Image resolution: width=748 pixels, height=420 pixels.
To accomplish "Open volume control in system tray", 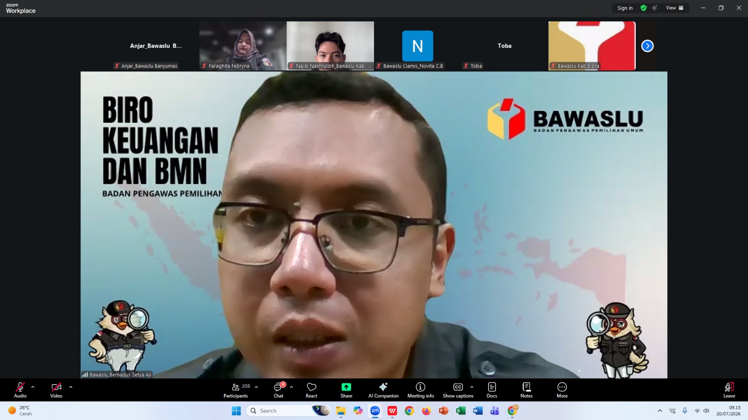I will (x=706, y=411).
